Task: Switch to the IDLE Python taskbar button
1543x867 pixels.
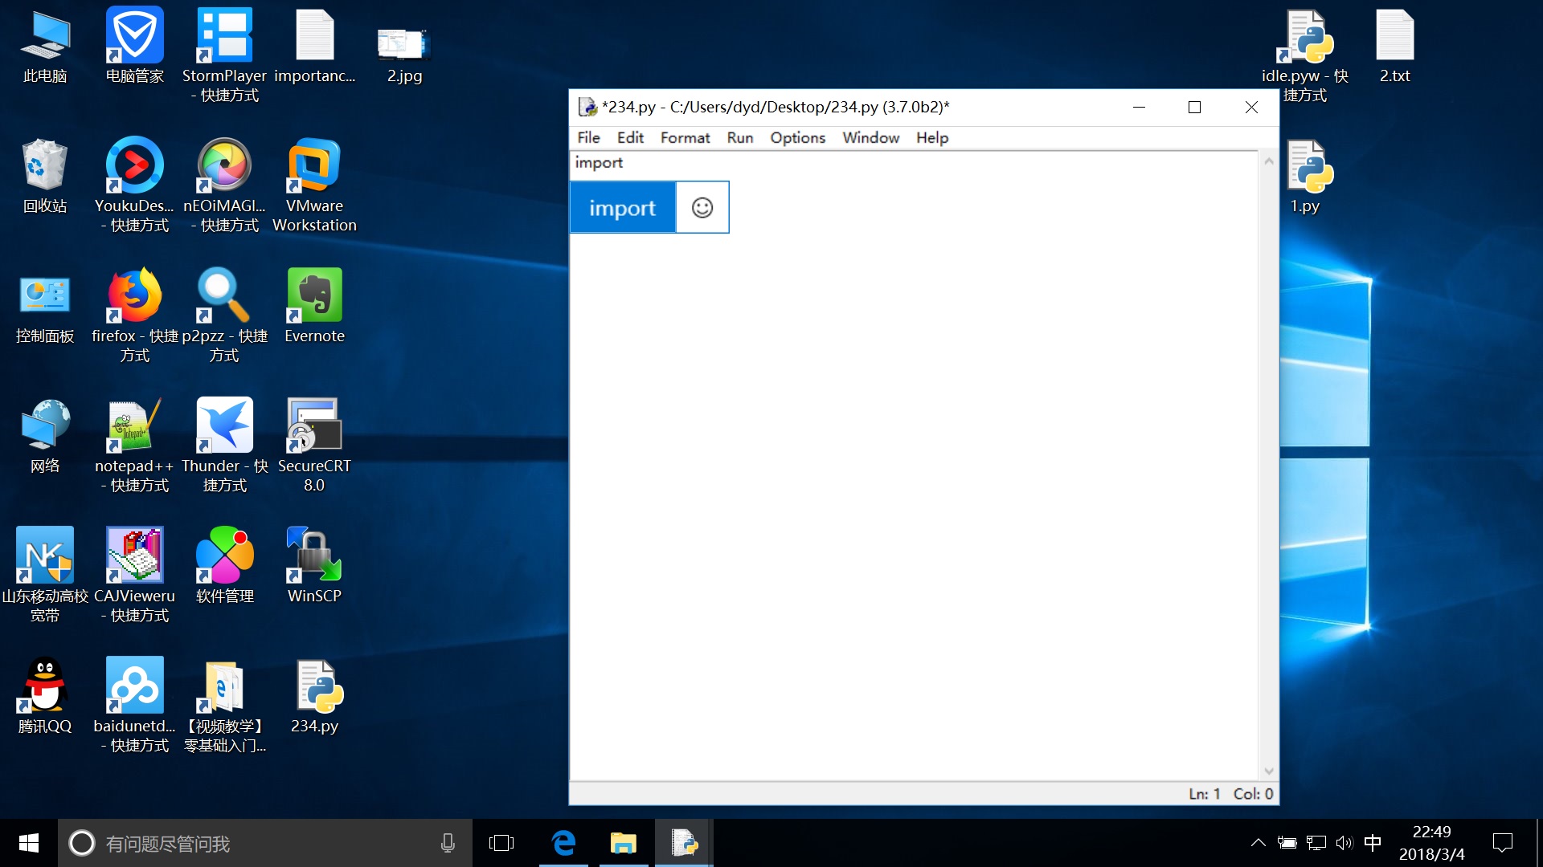Action: (683, 843)
